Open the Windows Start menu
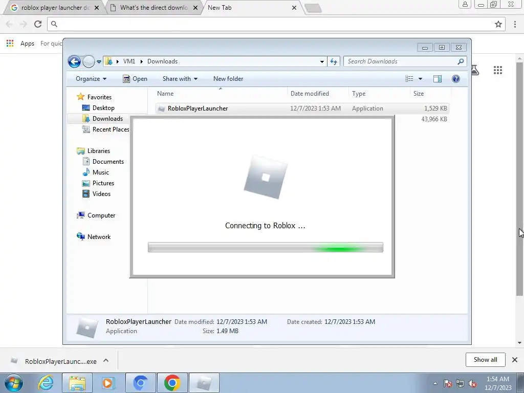 pyautogui.click(x=13, y=383)
